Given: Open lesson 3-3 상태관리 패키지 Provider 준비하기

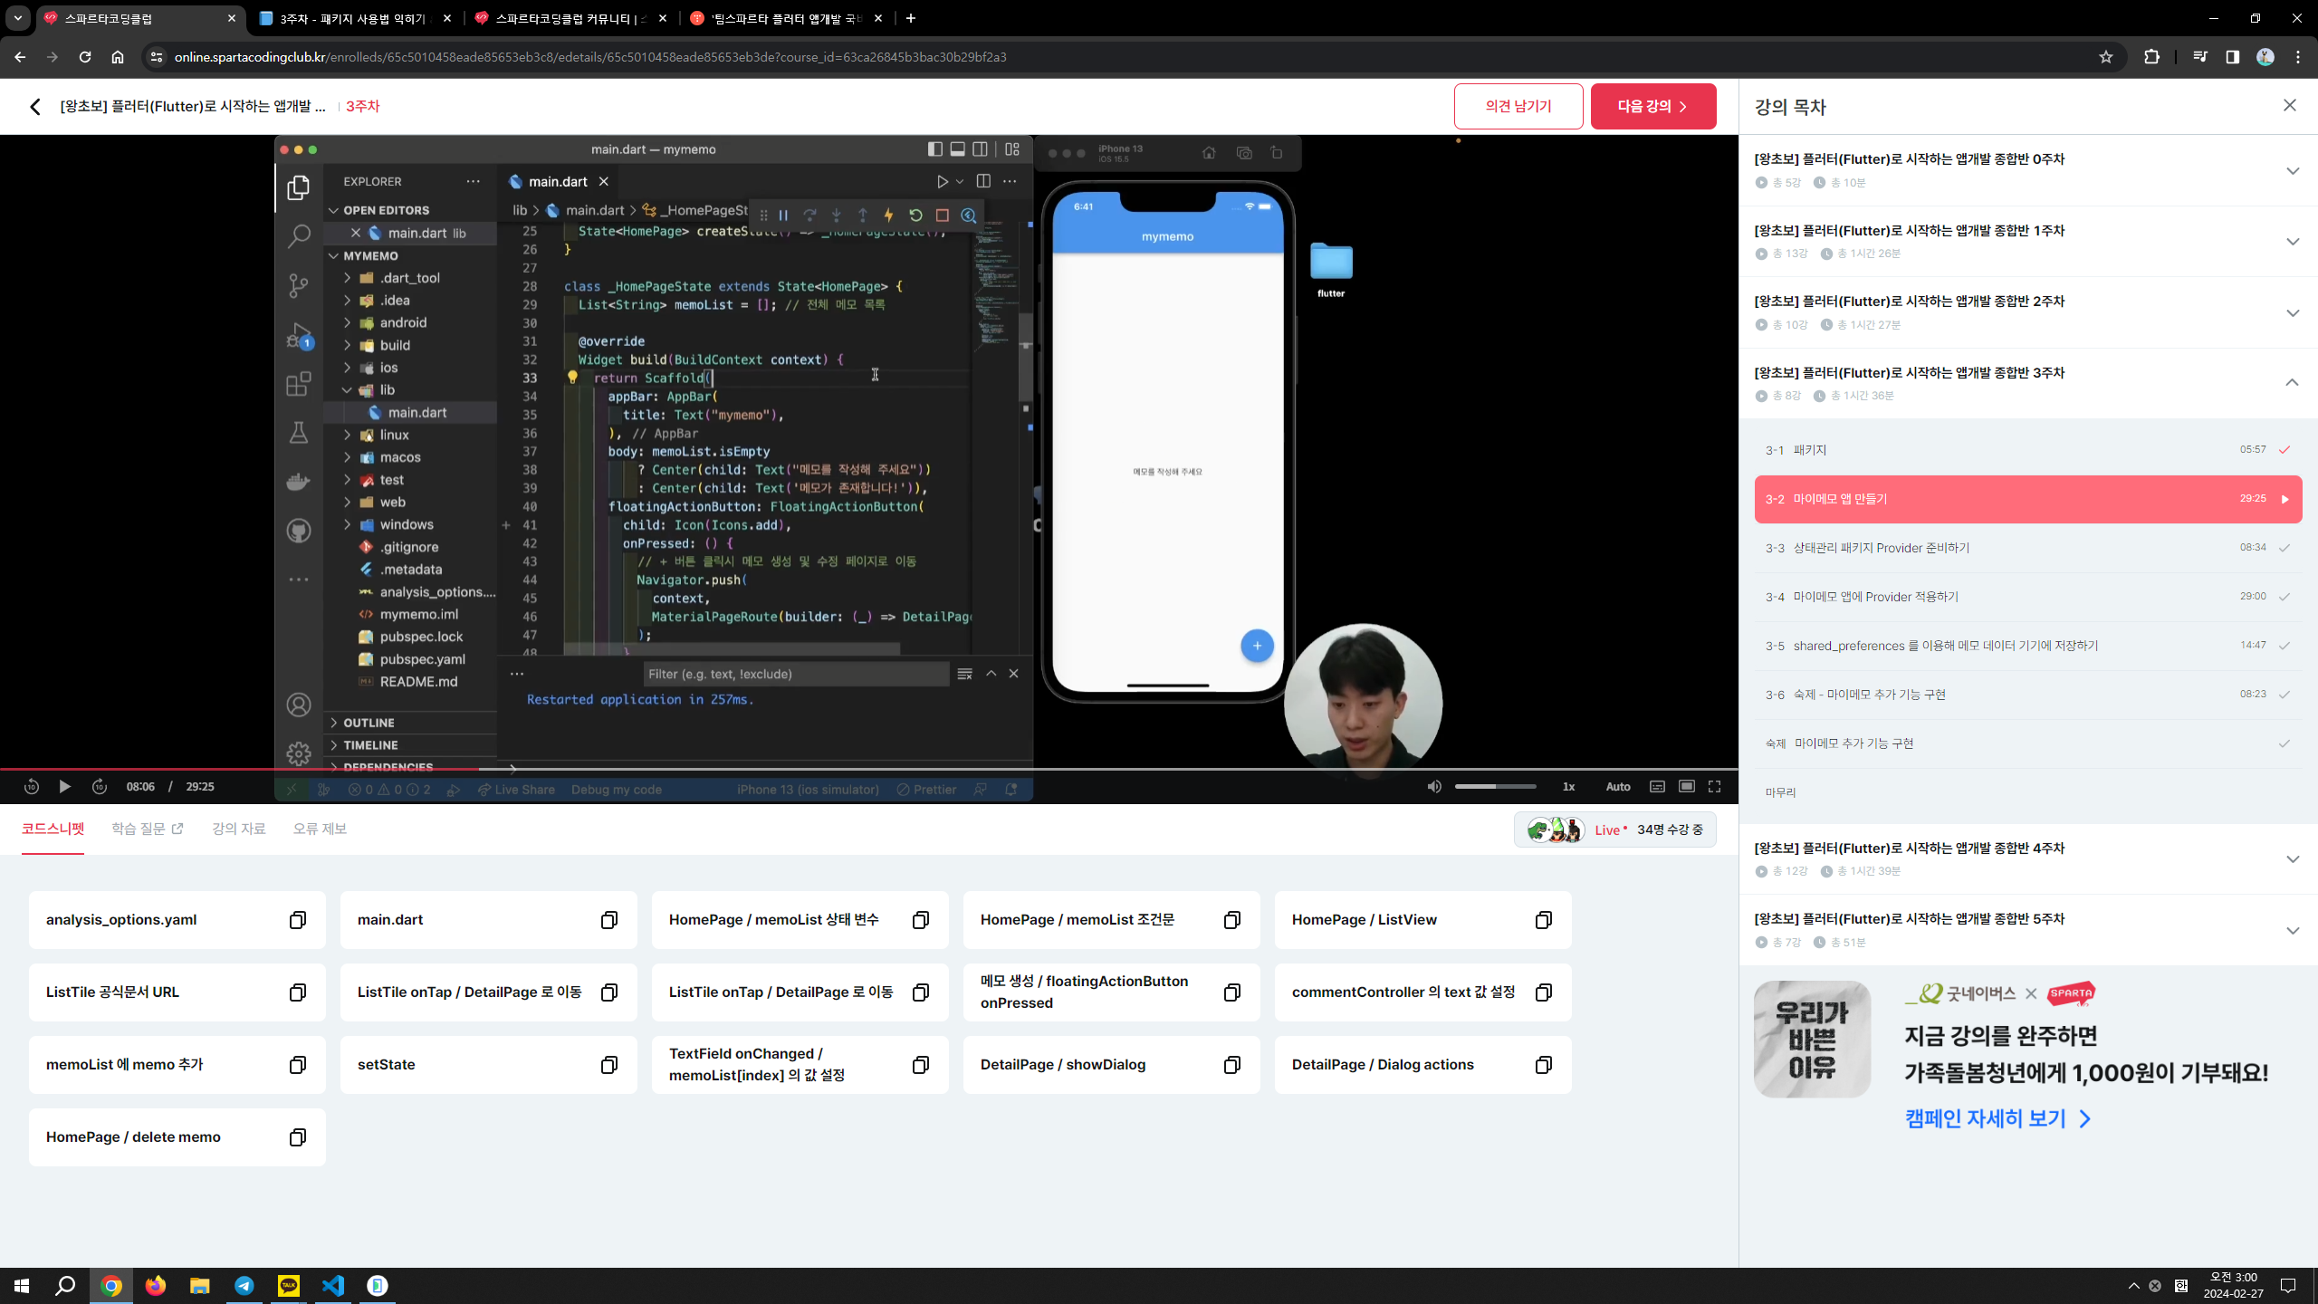Looking at the screenshot, I should click(2028, 548).
